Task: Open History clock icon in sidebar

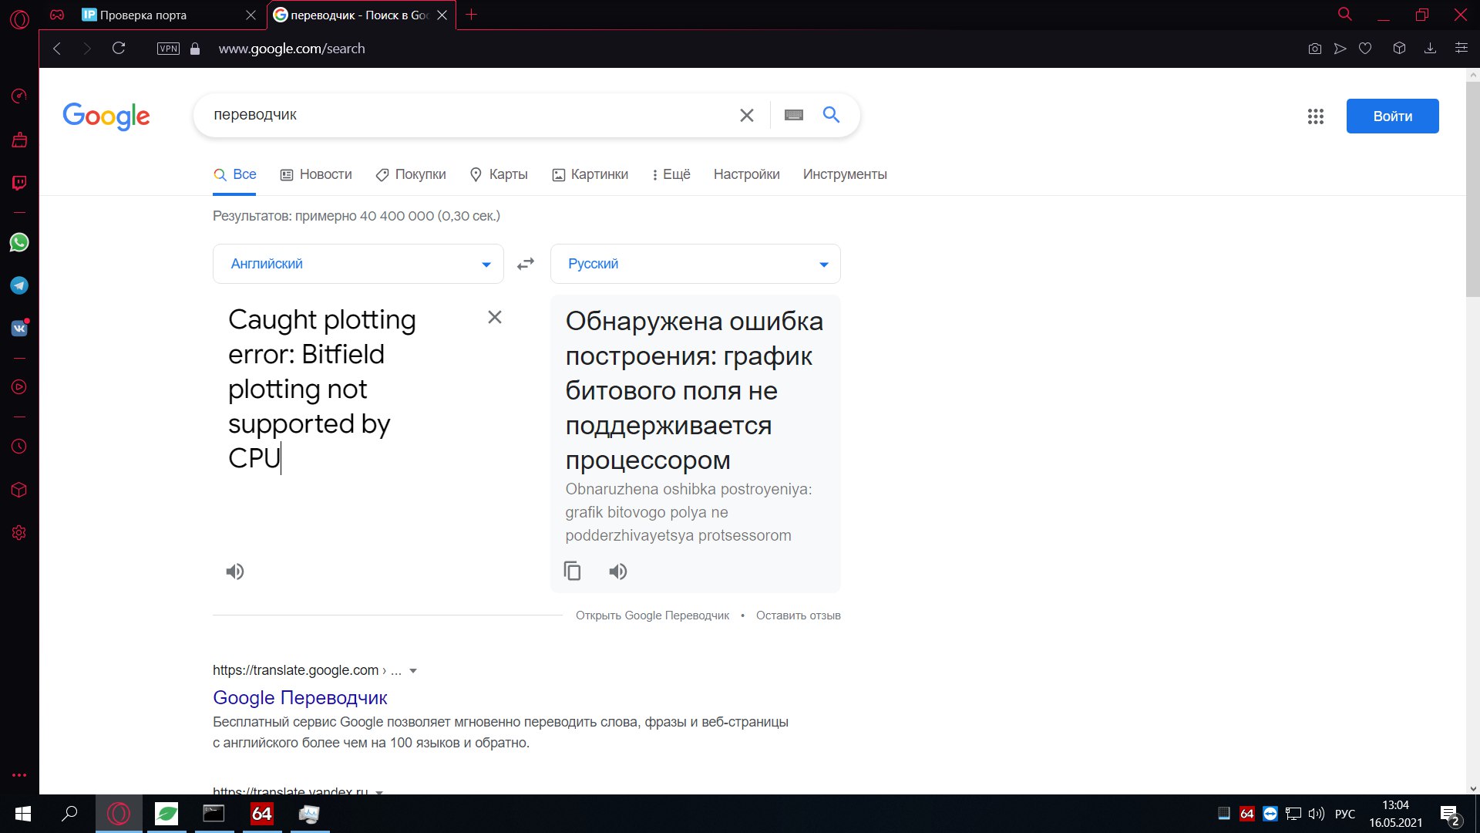Action: pos(19,447)
